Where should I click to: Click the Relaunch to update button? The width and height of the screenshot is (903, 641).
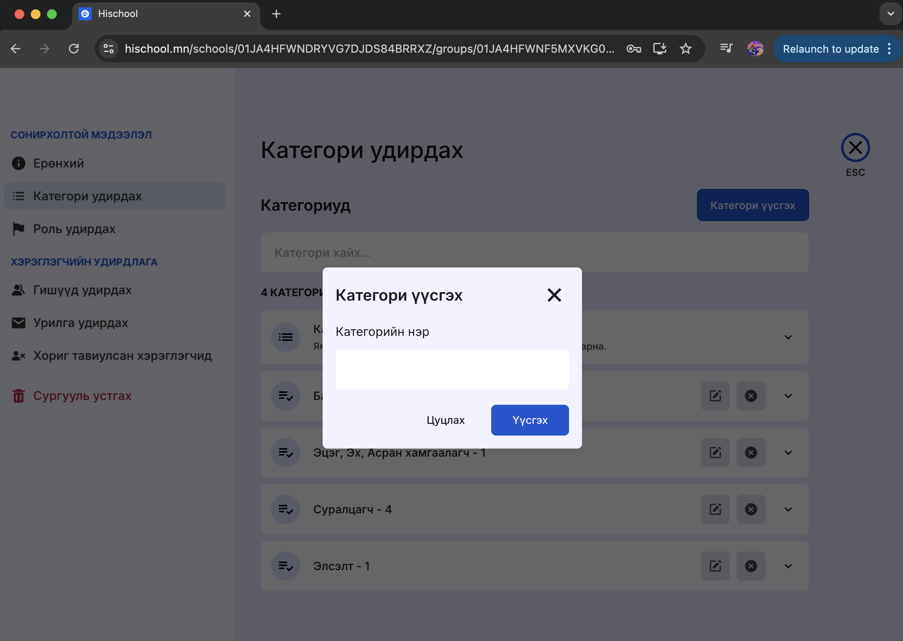[x=830, y=49]
